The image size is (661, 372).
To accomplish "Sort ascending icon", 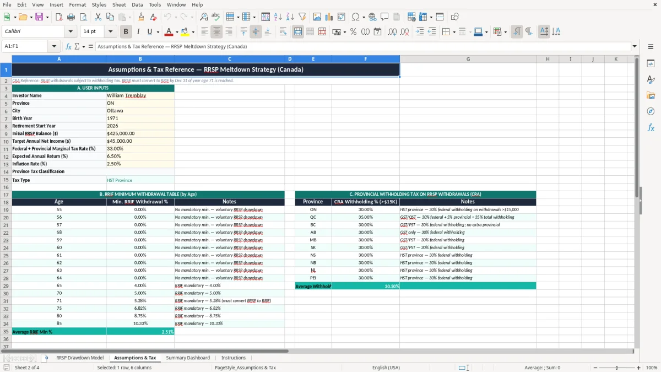I will [278, 17].
